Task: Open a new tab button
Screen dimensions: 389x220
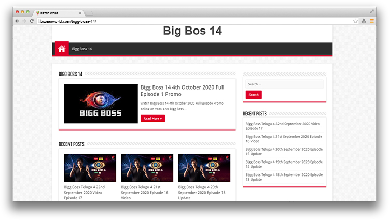Action: point(89,13)
